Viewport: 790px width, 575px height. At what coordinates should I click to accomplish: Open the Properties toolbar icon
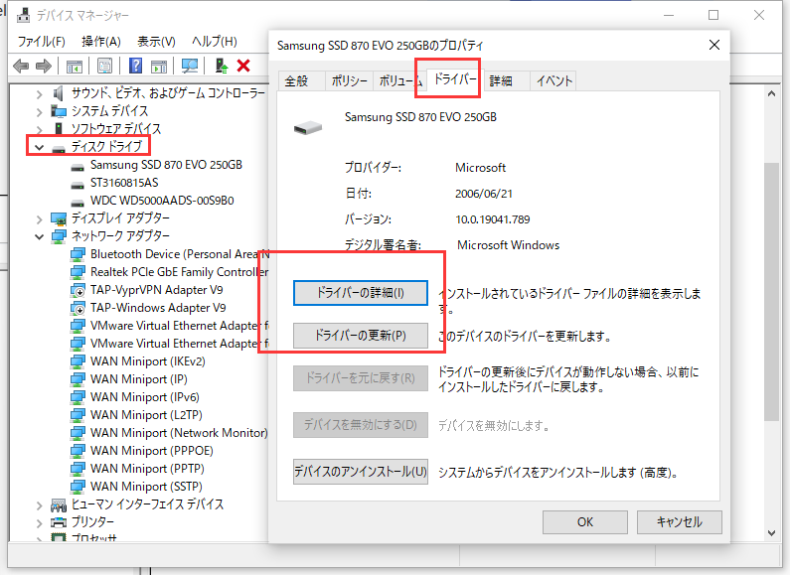[x=104, y=66]
